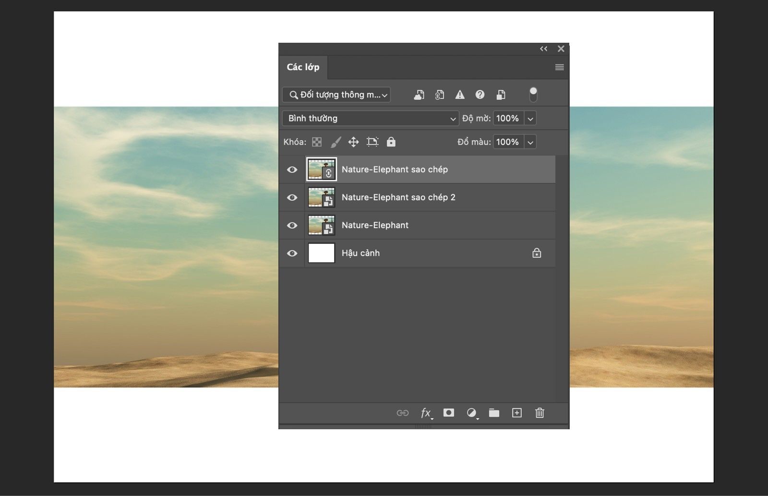Open the Bình thường blend mode dropdown

point(371,118)
